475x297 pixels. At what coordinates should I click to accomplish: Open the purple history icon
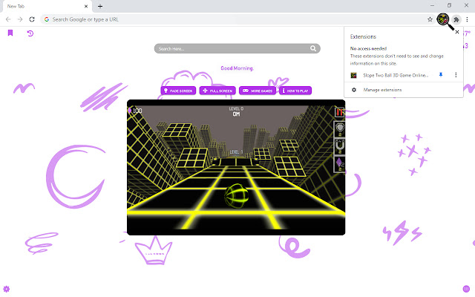[x=30, y=33]
